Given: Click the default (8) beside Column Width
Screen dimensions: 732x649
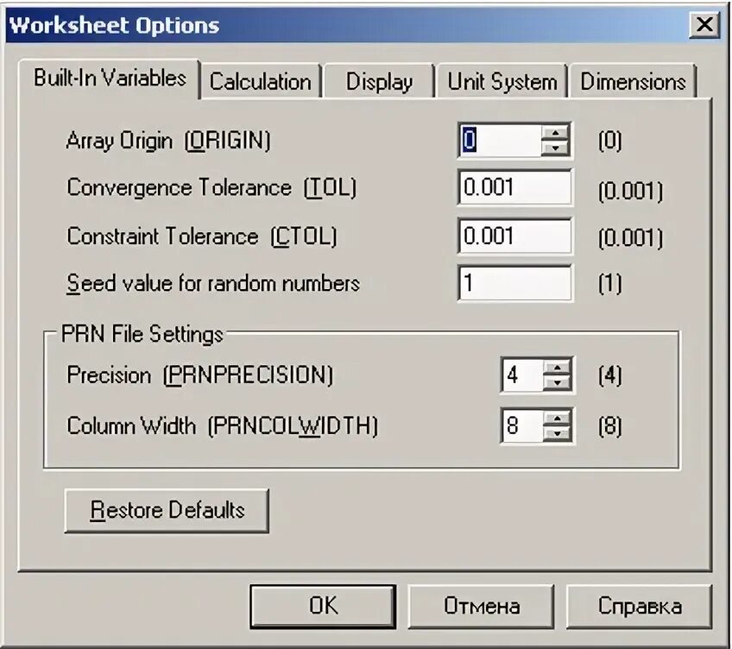Looking at the screenshot, I should 610,425.
